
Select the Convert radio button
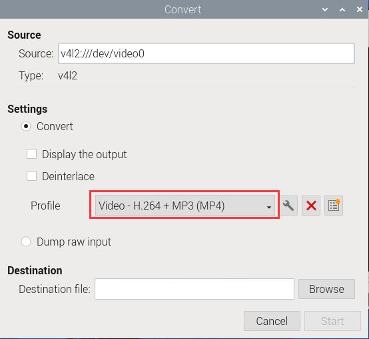pos(26,126)
